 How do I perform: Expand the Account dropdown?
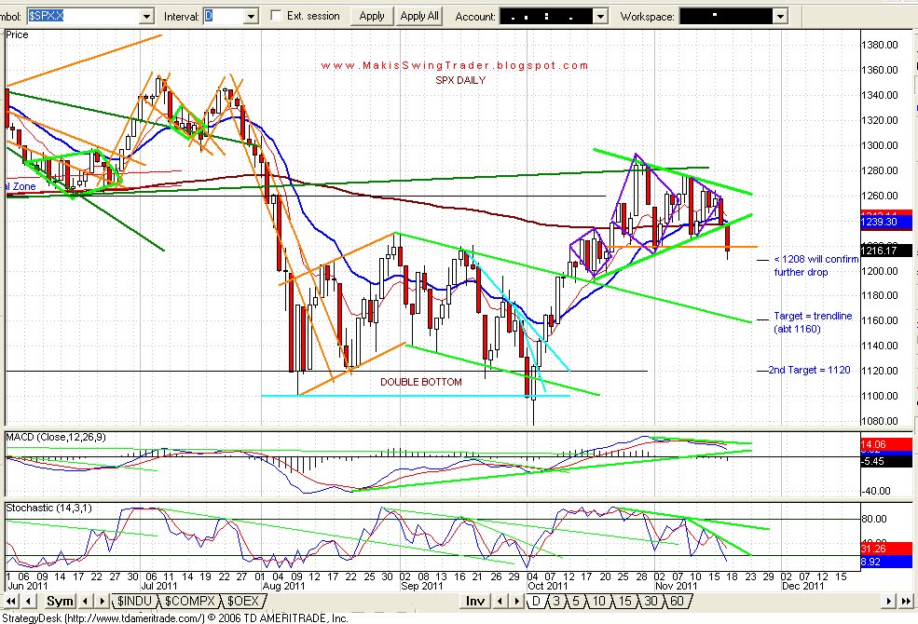(600, 17)
